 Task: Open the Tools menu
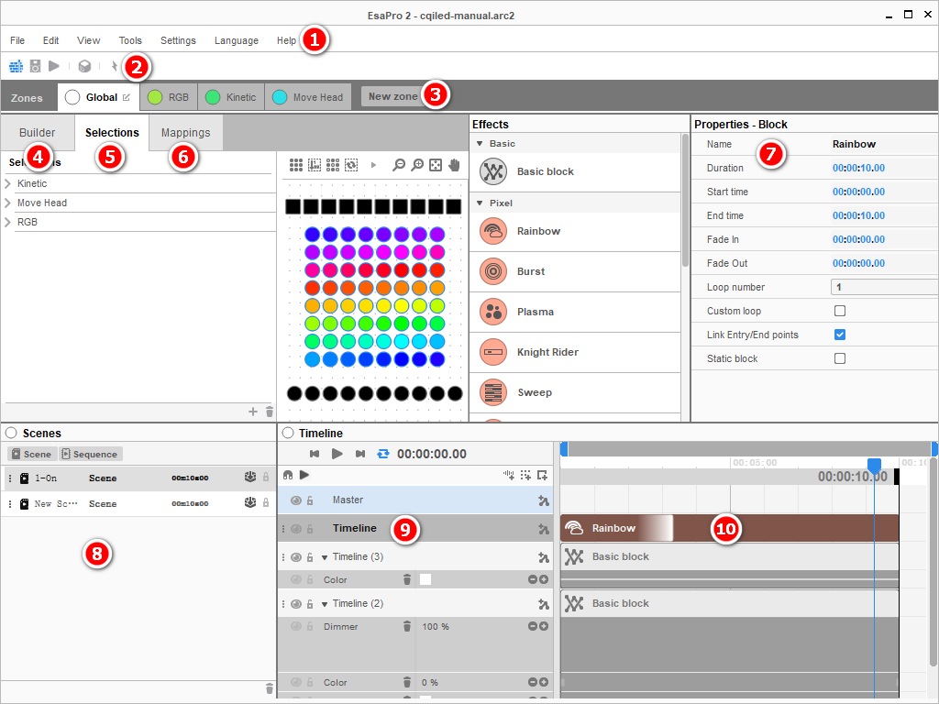(x=130, y=40)
